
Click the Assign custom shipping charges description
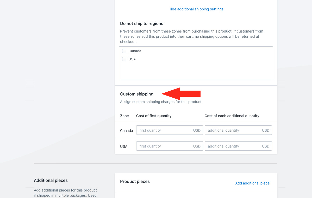coord(161,102)
